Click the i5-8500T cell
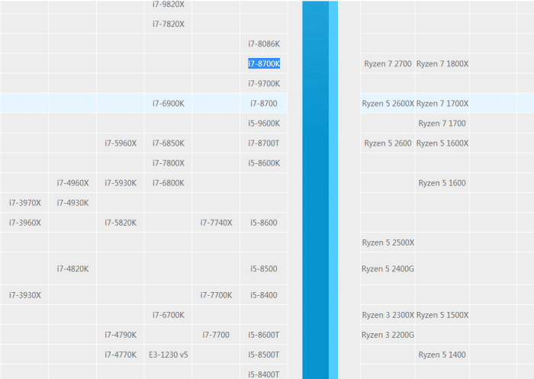The height and width of the screenshot is (379, 534). 264,355
